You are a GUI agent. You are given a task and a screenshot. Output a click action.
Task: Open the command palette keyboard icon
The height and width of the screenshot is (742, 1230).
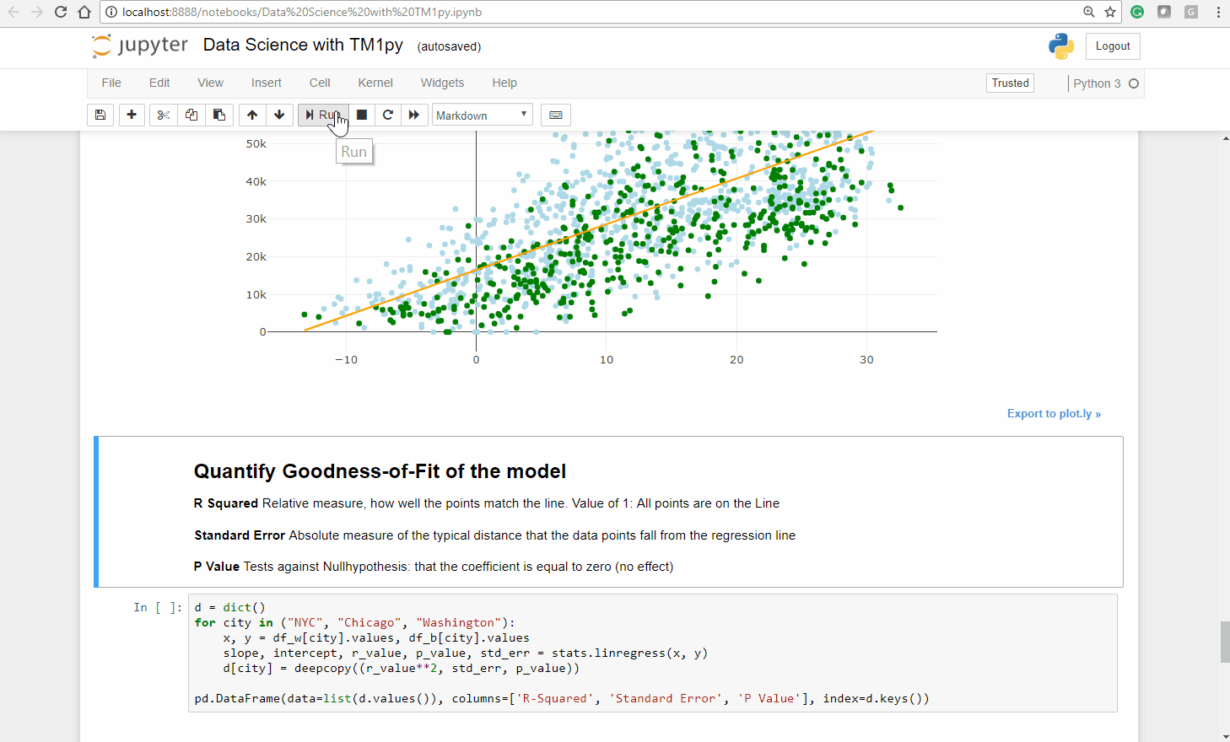556,115
